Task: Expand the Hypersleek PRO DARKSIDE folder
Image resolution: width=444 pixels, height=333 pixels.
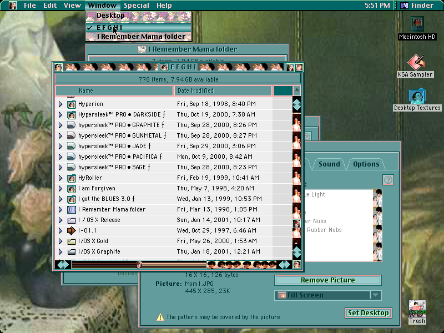Action: [x=60, y=115]
